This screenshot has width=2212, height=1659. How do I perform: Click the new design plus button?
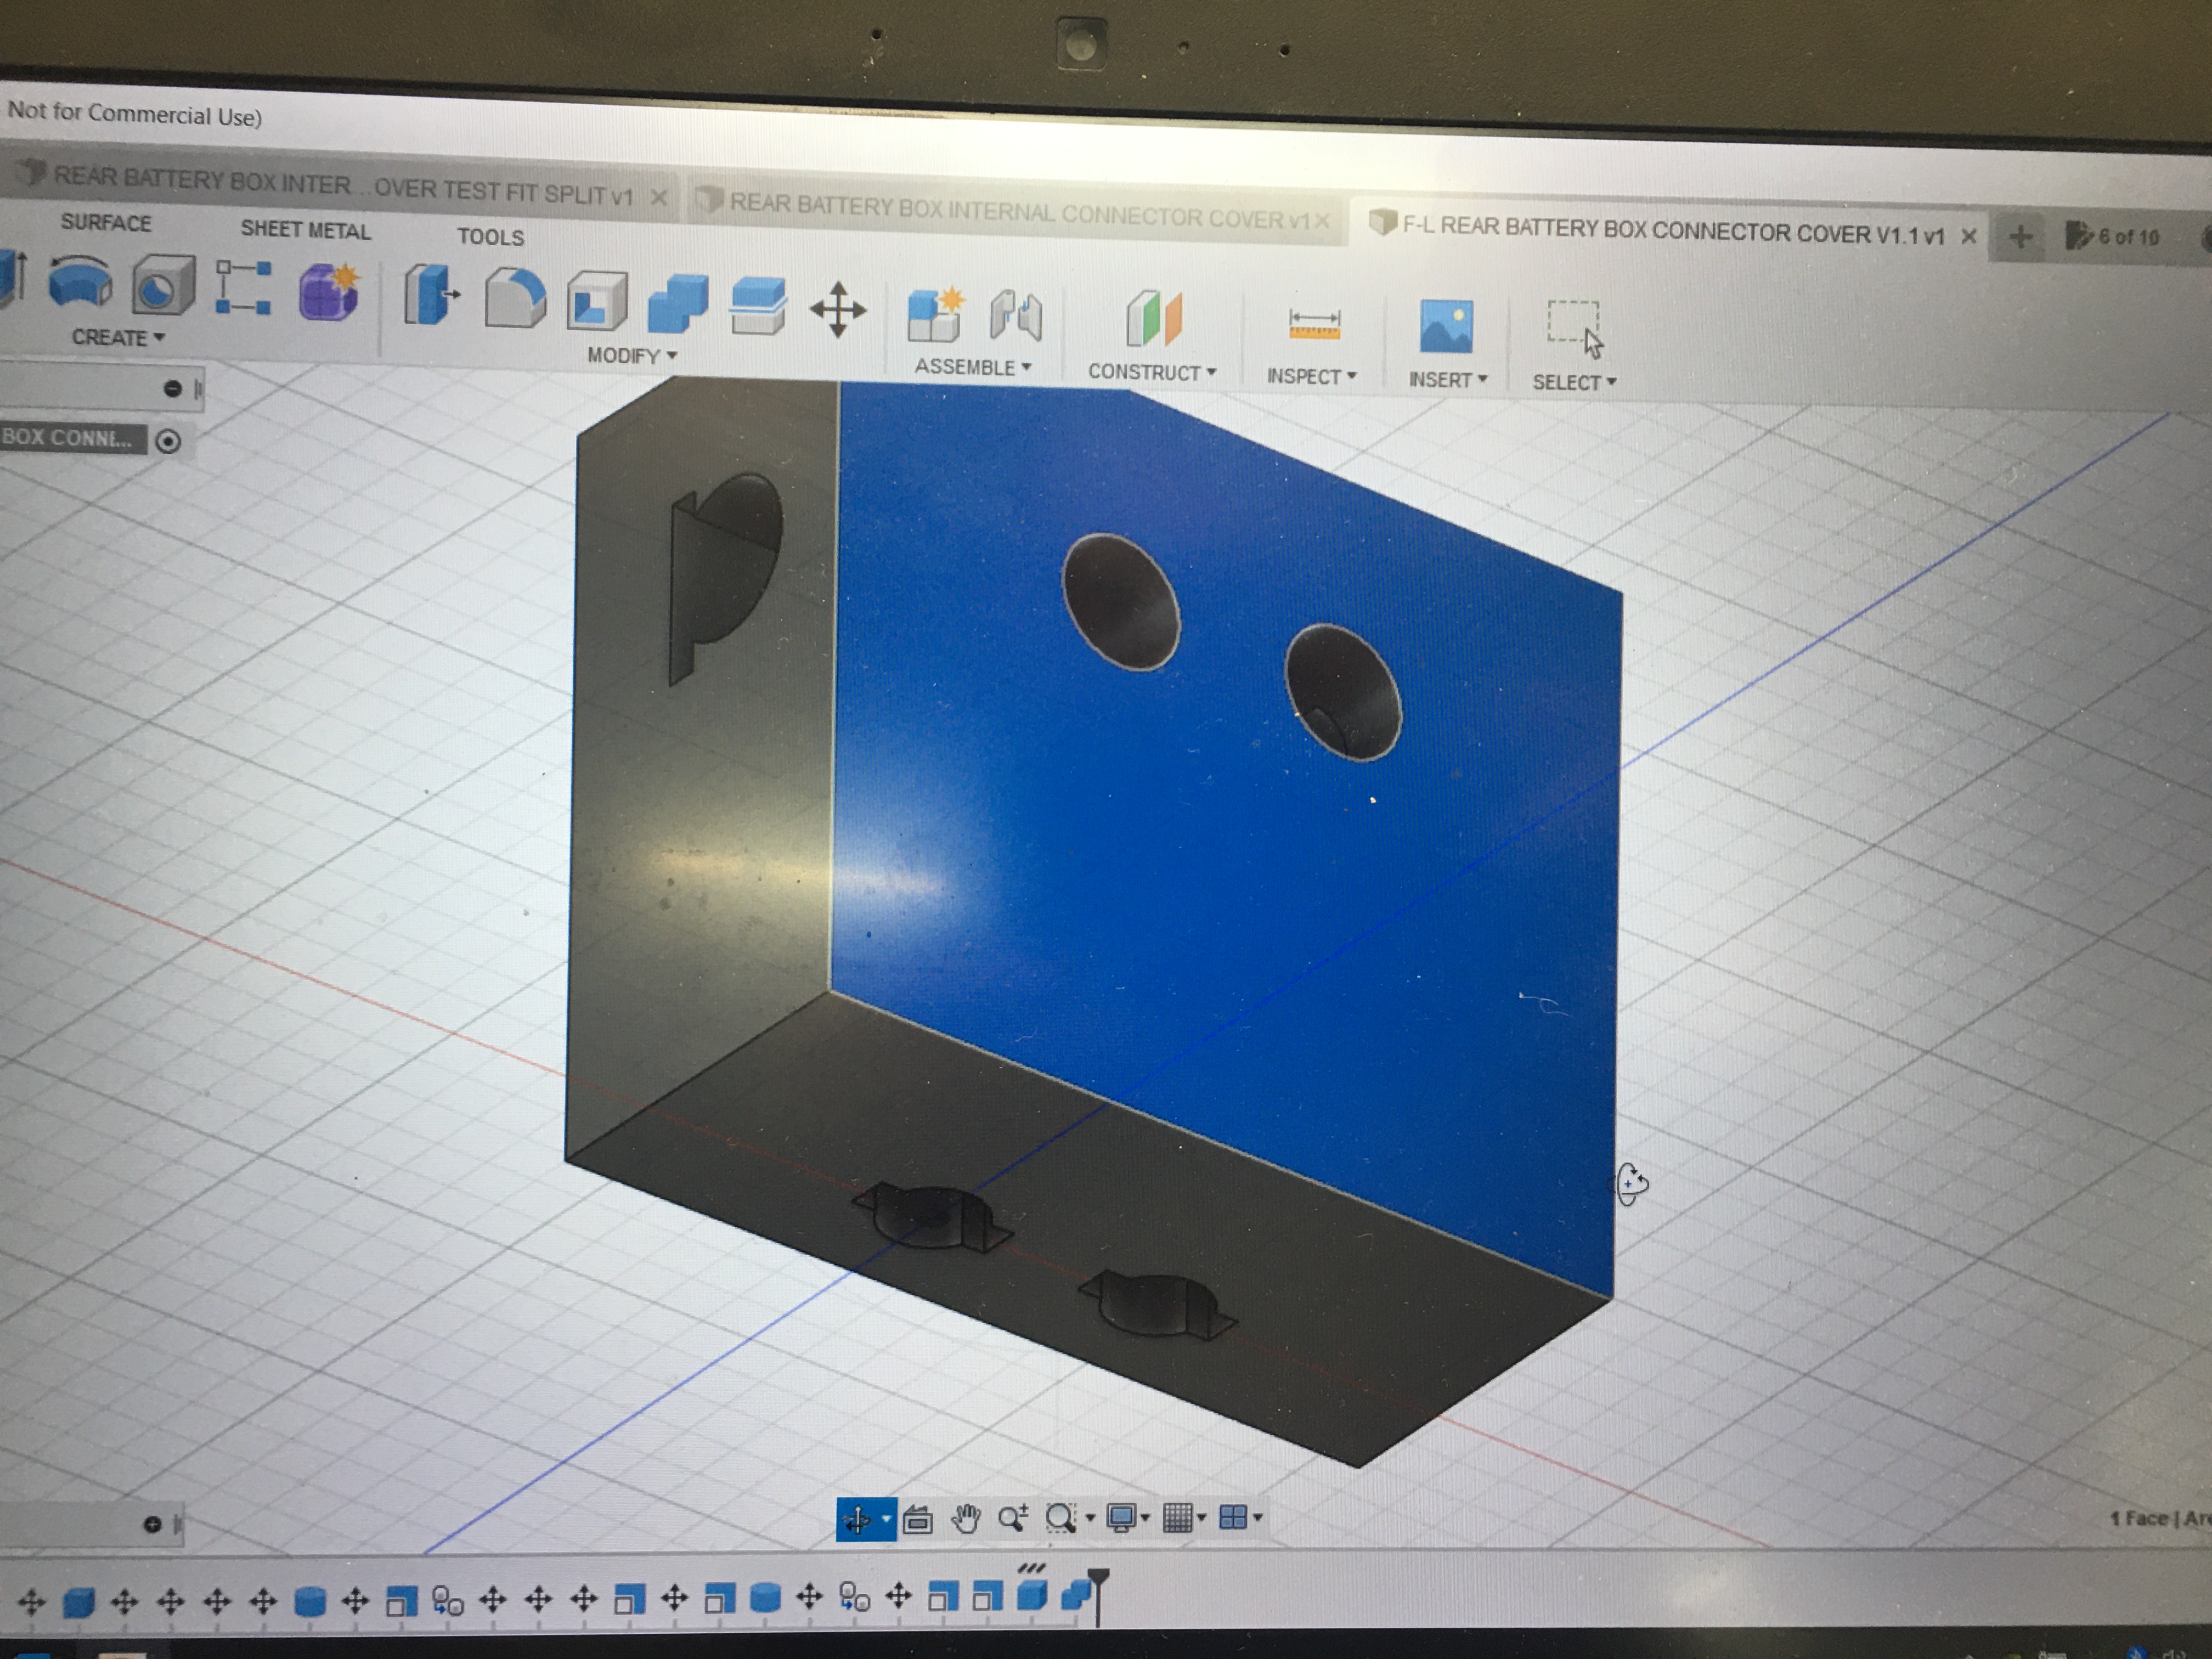pos(2020,237)
